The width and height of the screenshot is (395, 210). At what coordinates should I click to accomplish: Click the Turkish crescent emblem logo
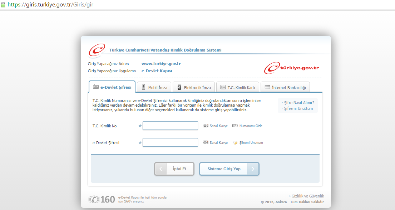click(97, 51)
